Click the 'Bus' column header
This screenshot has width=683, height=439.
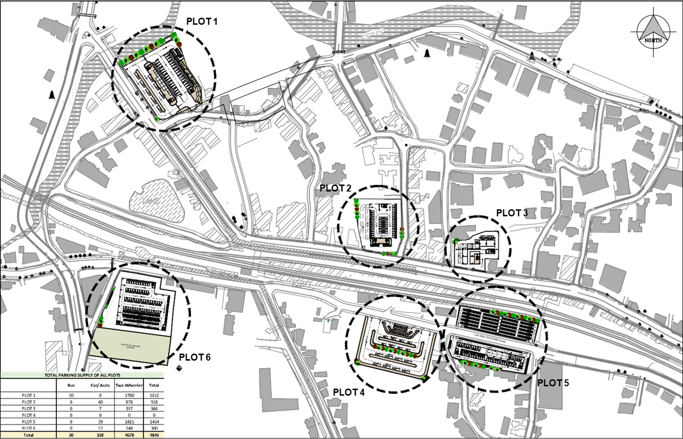tap(71, 385)
